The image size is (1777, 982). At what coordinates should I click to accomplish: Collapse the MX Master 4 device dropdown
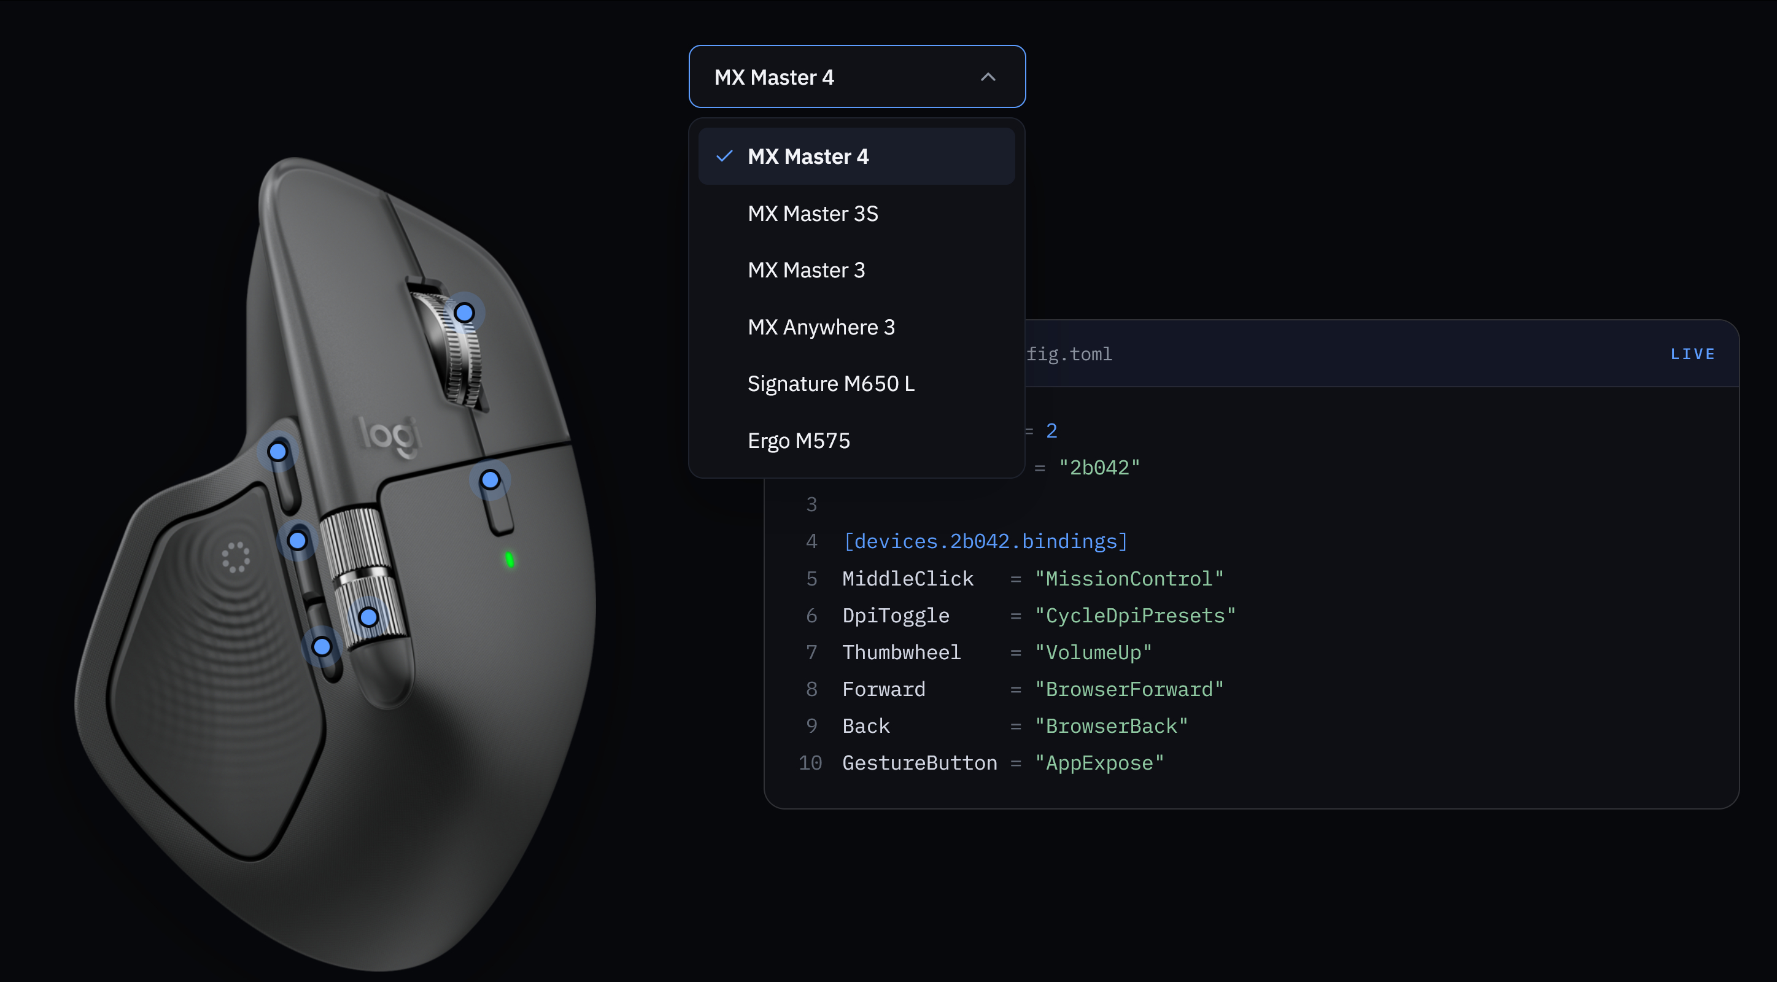[857, 77]
